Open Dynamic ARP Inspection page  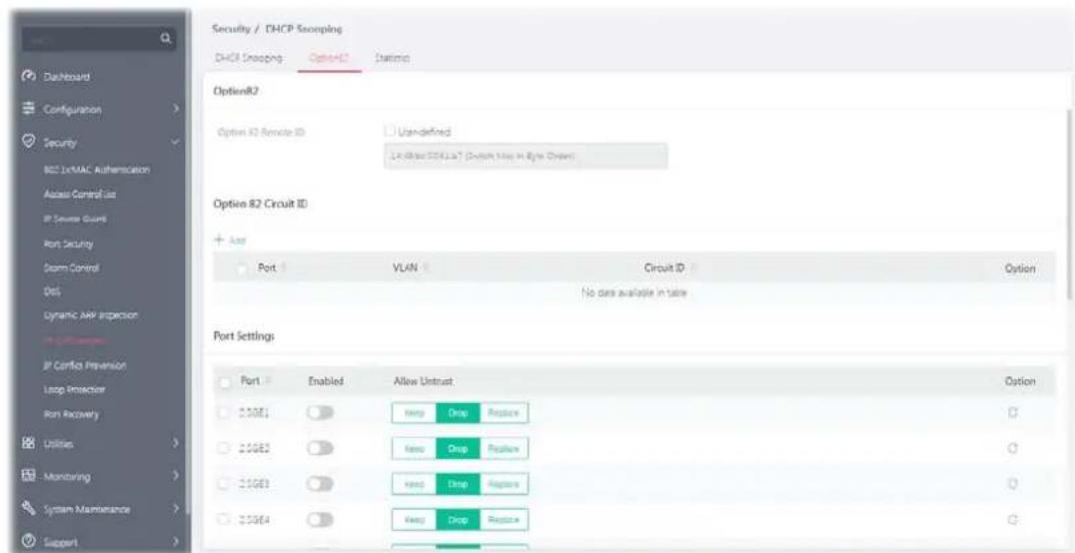point(90,315)
